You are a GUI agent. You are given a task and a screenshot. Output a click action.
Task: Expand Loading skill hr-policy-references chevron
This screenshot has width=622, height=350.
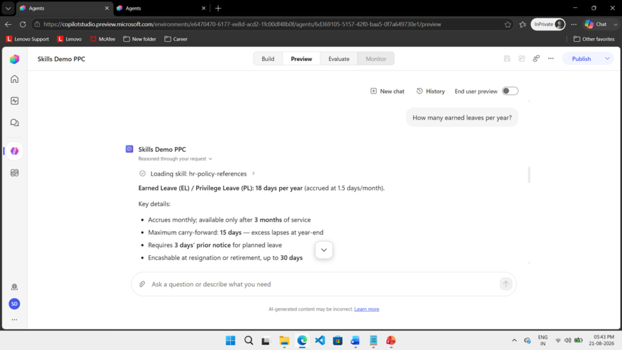(x=253, y=173)
